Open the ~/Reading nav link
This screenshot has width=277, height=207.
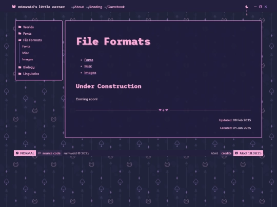[x=94, y=7]
